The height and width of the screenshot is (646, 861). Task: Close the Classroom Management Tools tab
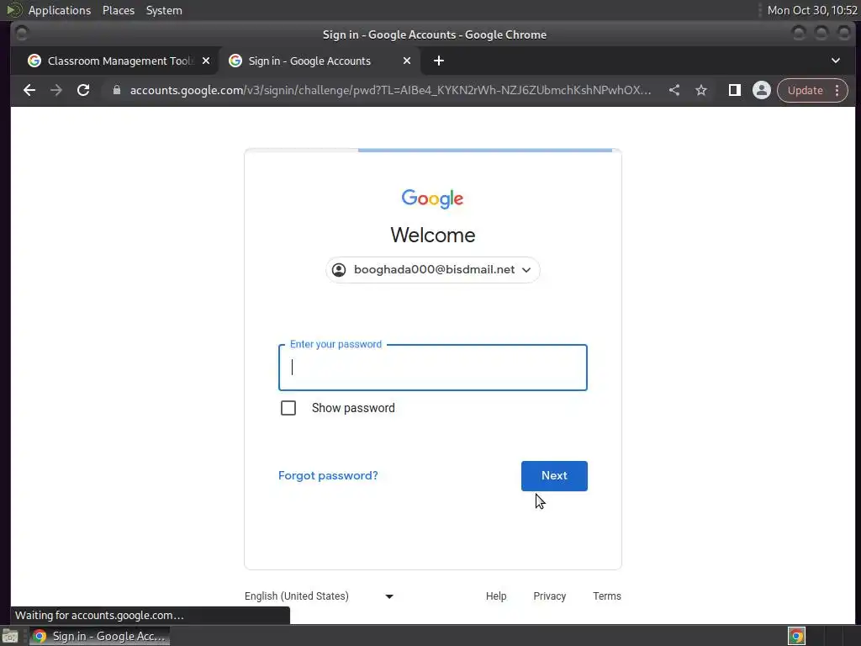click(206, 61)
